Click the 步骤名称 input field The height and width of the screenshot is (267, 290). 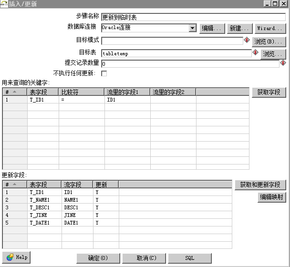194,17
